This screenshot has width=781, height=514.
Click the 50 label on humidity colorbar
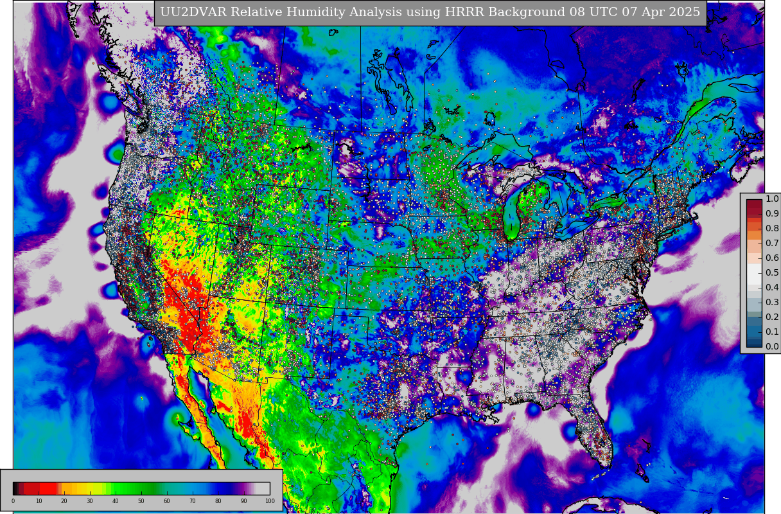[x=141, y=501]
